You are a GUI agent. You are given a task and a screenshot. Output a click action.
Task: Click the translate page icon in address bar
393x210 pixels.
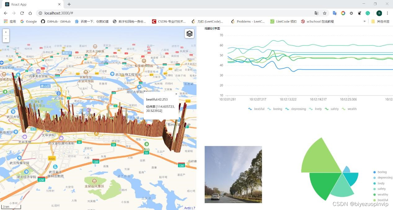(316, 13)
